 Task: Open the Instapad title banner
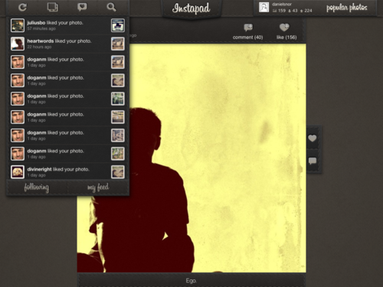[x=191, y=8]
